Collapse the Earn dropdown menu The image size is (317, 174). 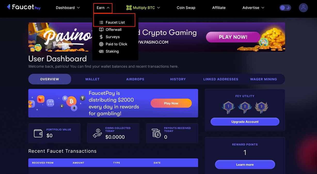coord(103,8)
